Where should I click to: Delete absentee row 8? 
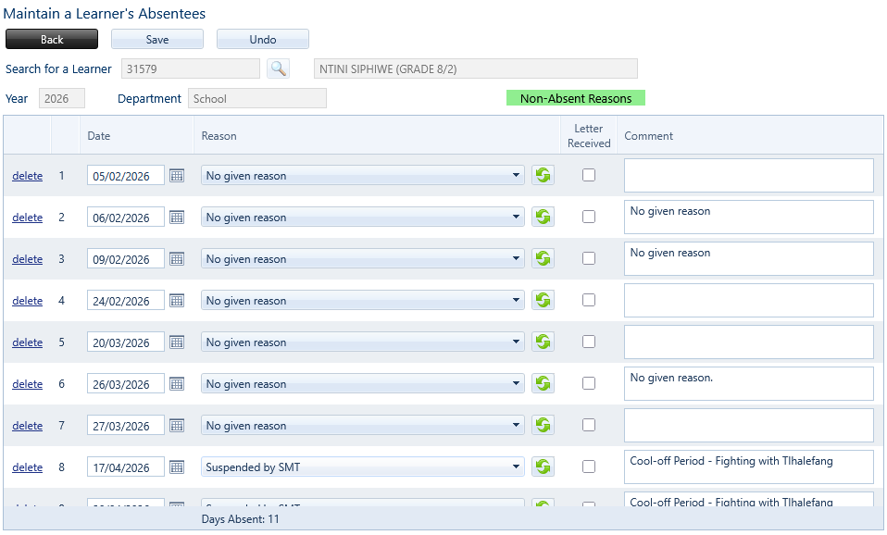27,467
